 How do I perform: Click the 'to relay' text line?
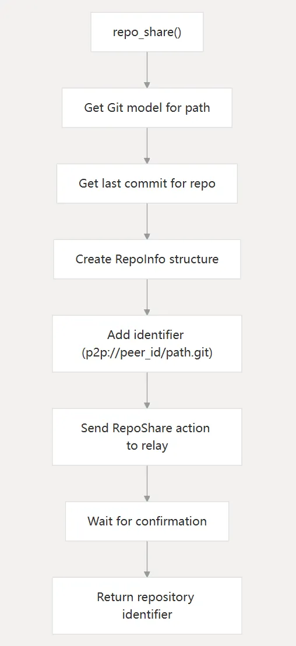pos(147,446)
